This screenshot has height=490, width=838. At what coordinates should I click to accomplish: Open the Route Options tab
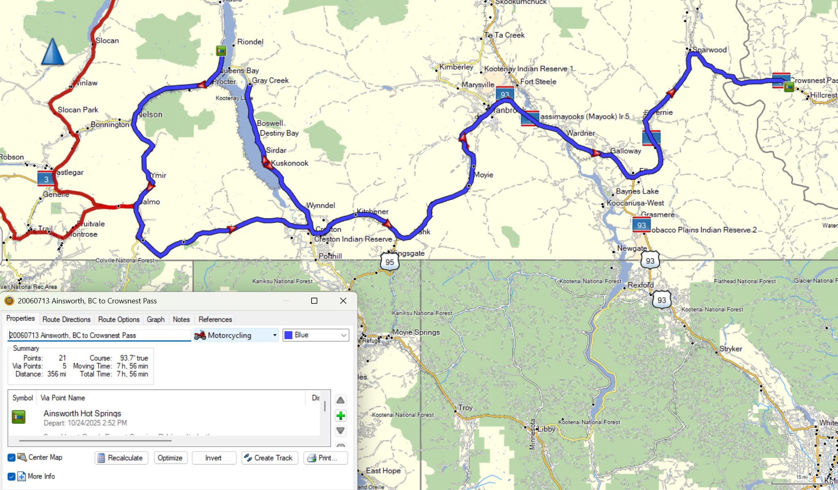click(x=118, y=319)
